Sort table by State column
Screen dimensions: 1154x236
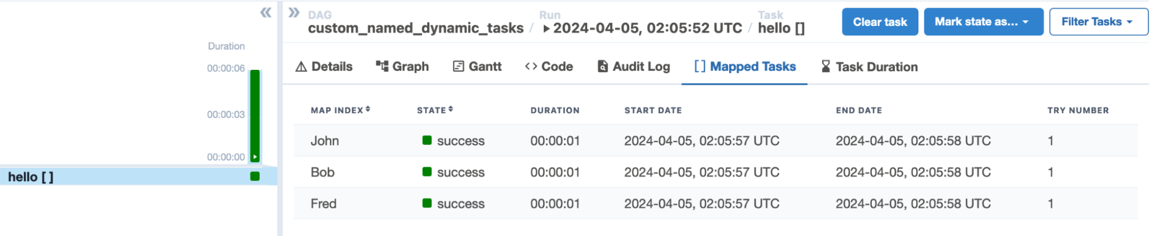[x=435, y=110]
